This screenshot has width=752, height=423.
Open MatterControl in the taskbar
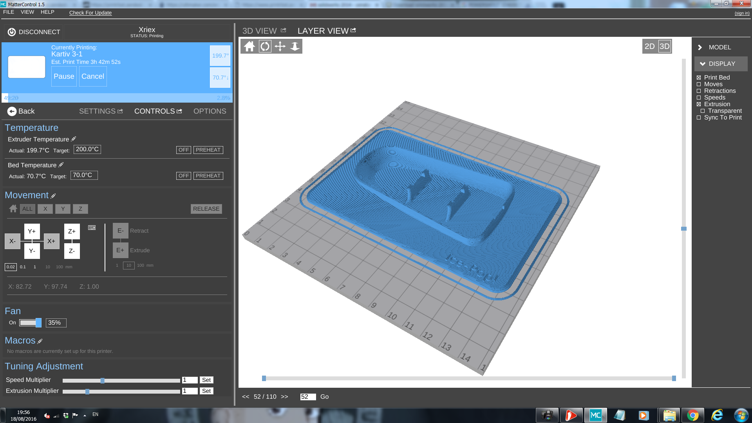click(x=595, y=415)
